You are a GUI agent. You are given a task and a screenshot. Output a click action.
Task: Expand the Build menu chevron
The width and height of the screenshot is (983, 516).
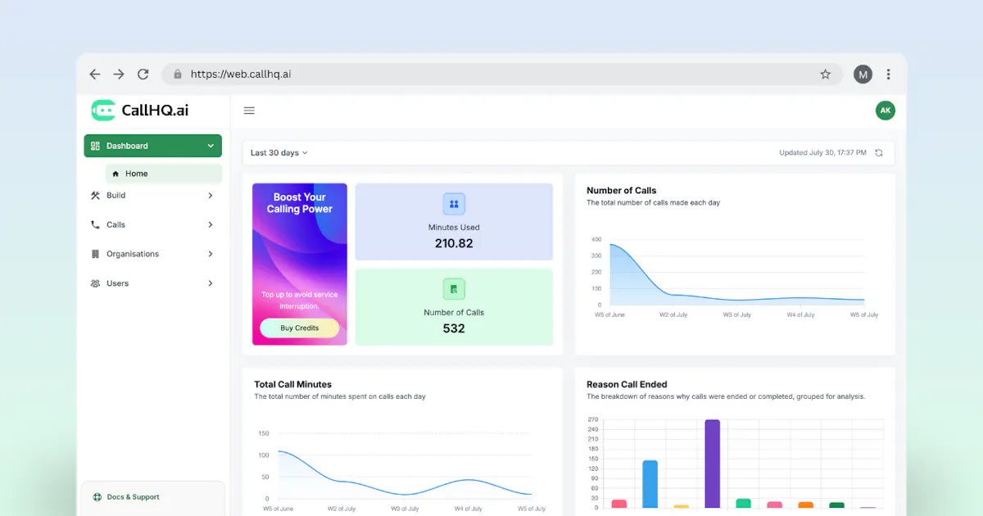pos(211,195)
